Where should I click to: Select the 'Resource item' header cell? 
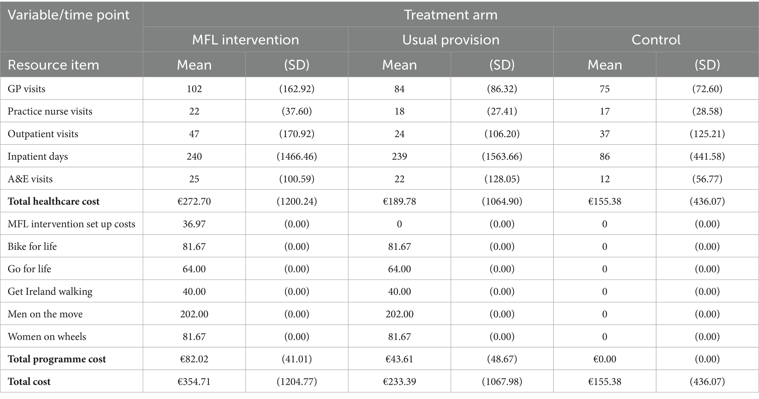click(54, 65)
